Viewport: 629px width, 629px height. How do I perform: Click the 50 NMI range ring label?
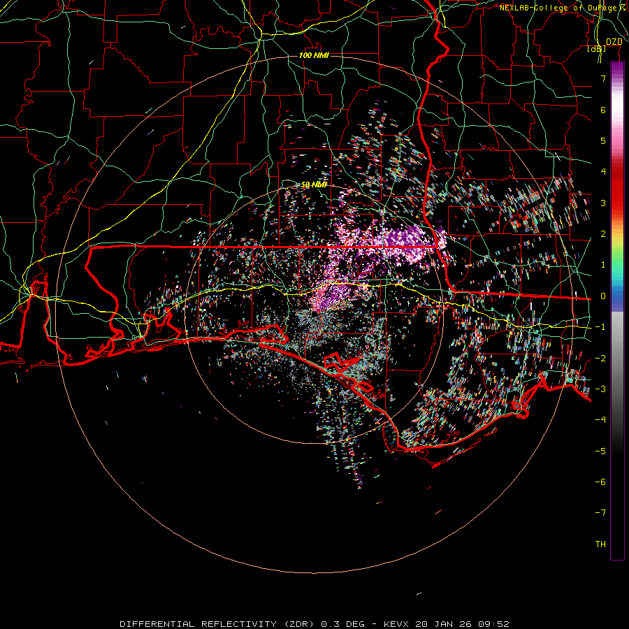point(314,185)
